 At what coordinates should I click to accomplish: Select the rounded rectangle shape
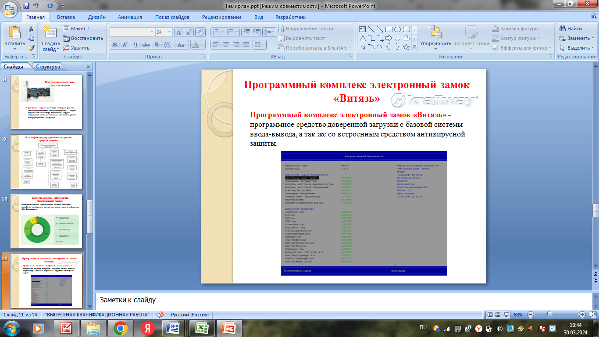click(x=406, y=29)
